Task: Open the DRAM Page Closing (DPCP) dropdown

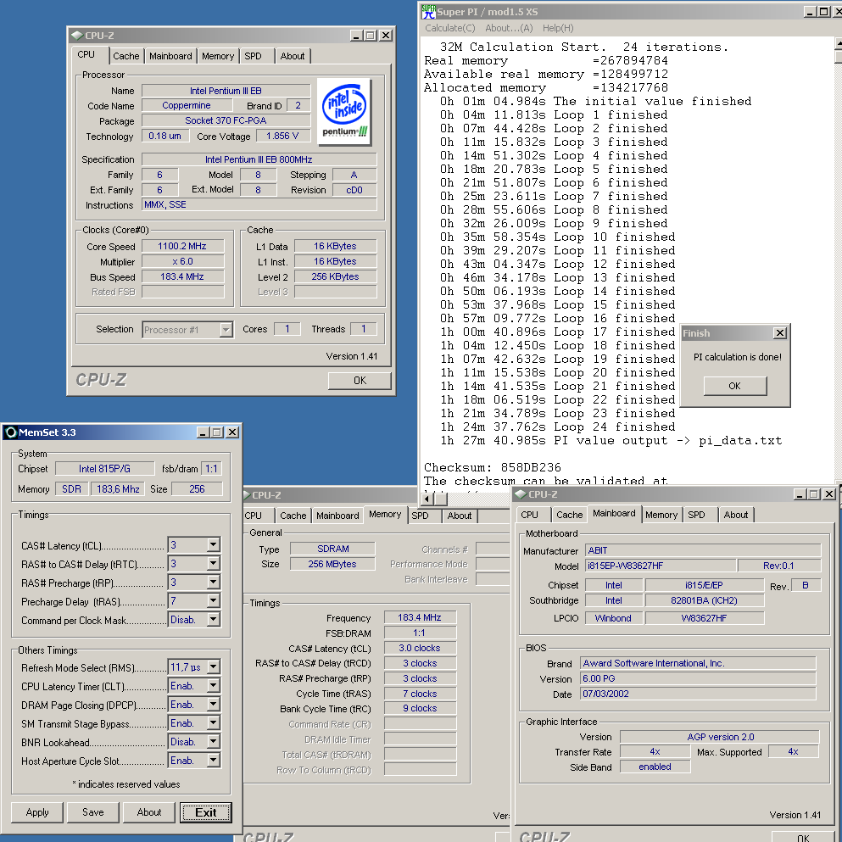Action: pos(213,705)
